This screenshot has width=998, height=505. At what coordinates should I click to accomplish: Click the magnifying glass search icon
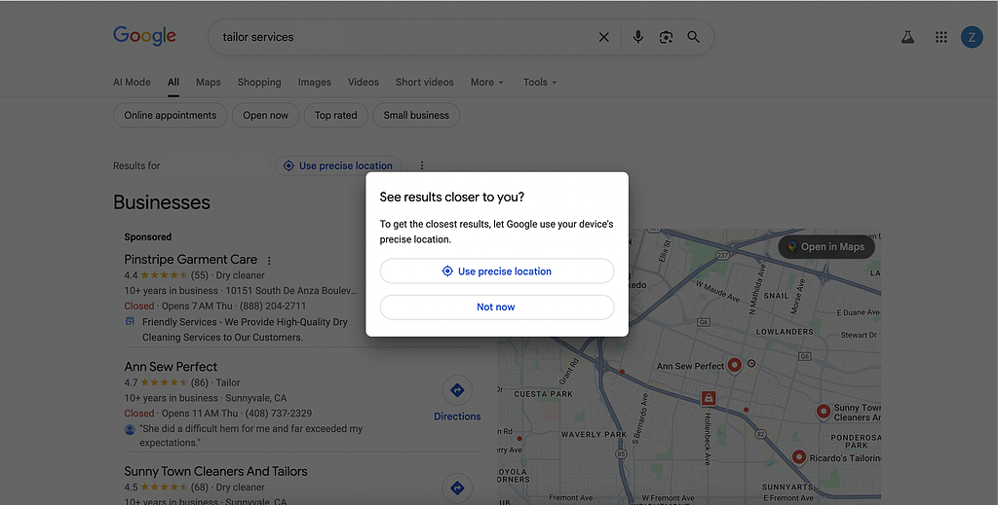pos(694,38)
